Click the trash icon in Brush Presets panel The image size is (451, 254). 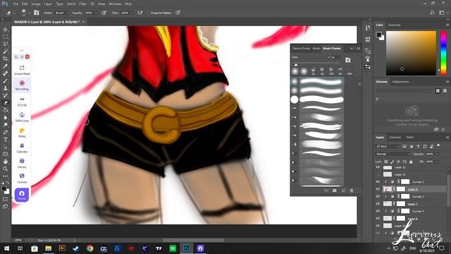click(x=352, y=190)
